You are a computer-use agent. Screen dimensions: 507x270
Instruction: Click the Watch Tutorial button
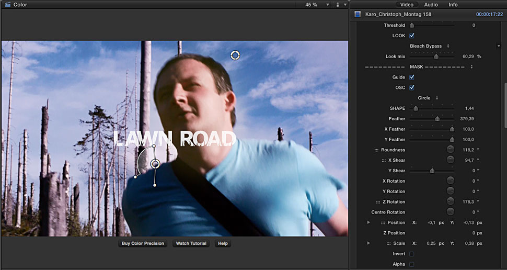(x=191, y=243)
